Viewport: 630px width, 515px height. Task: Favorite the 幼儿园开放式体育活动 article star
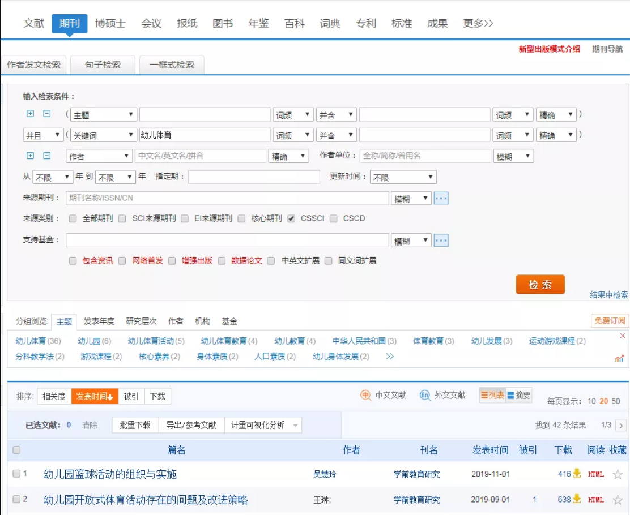coord(618,500)
